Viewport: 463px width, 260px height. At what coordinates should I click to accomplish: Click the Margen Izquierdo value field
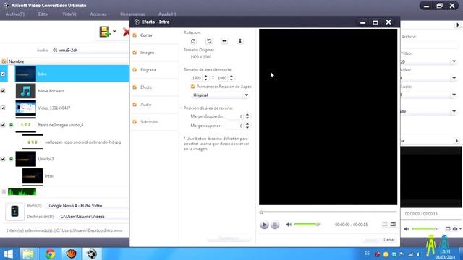point(234,117)
